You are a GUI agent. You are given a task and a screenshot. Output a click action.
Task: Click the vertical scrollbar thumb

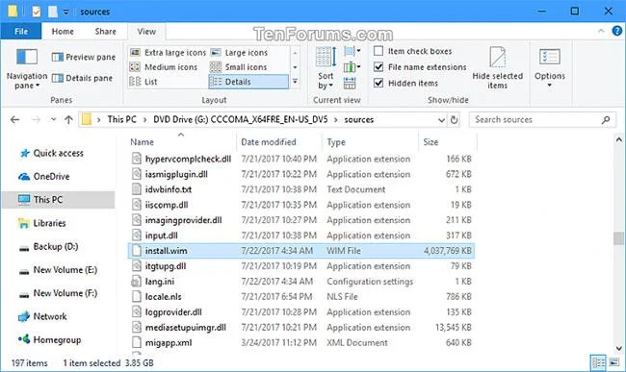point(618,237)
